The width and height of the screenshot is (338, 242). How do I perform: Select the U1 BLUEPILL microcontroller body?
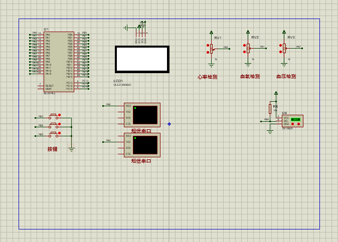pyautogui.click(x=59, y=62)
